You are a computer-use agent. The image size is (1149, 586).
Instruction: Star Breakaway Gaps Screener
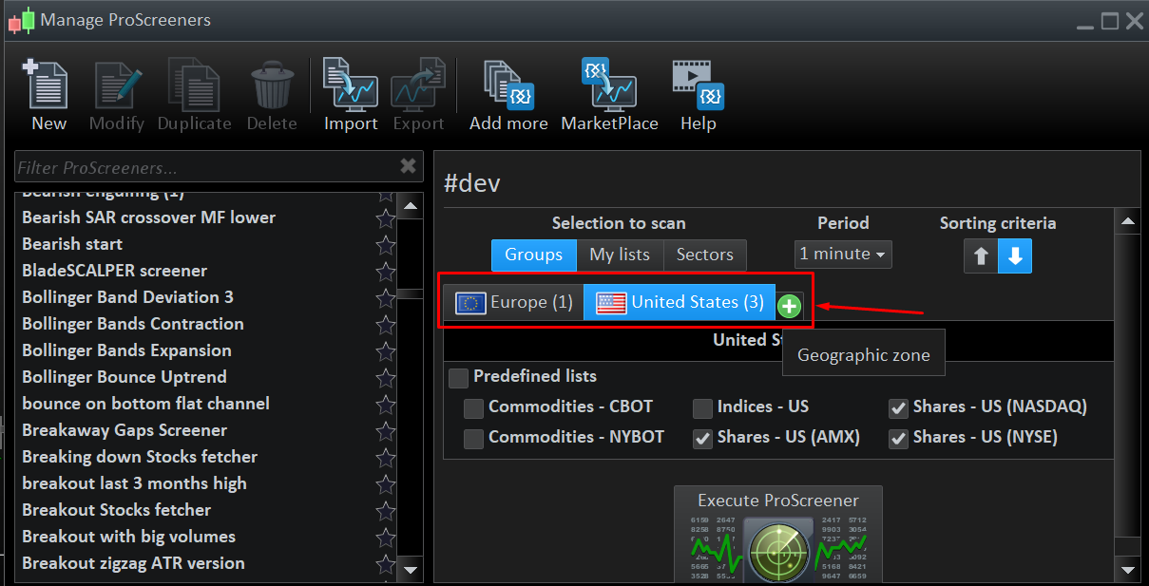click(x=385, y=431)
